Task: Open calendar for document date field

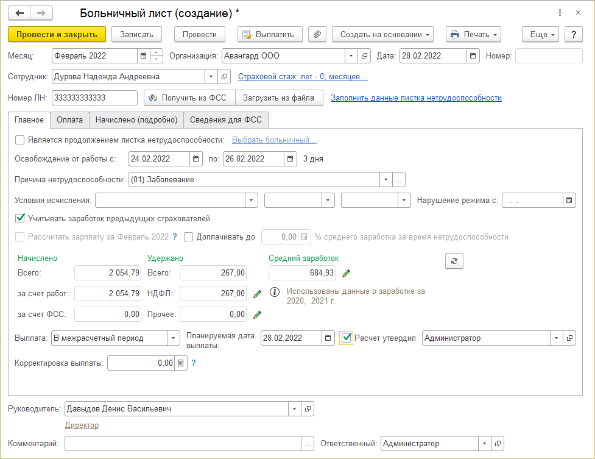Action: click(x=473, y=56)
